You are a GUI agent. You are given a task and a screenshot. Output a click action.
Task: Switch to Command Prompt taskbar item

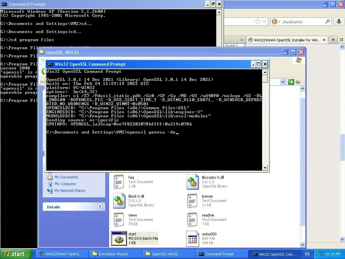(x=222, y=254)
